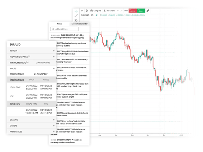Image resolution: width=203 pixels, height=152 pixels.
Task: Click the search magnifier icon
Action: [x=53, y=29]
